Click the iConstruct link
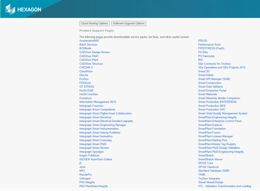 click(x=85, y=98)
